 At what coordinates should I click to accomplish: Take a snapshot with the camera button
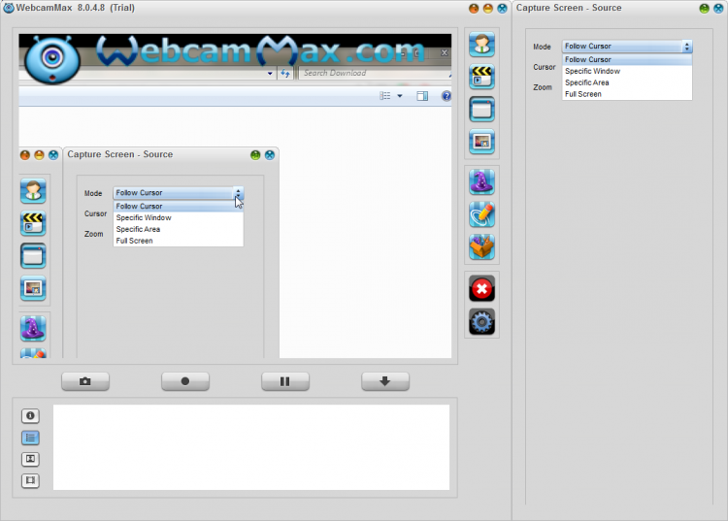click(x=85, y=381)
